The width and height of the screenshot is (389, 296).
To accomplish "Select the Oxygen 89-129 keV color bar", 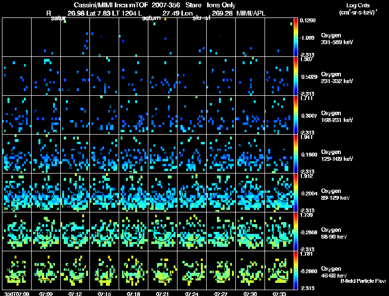I will [x=296, y=193].
